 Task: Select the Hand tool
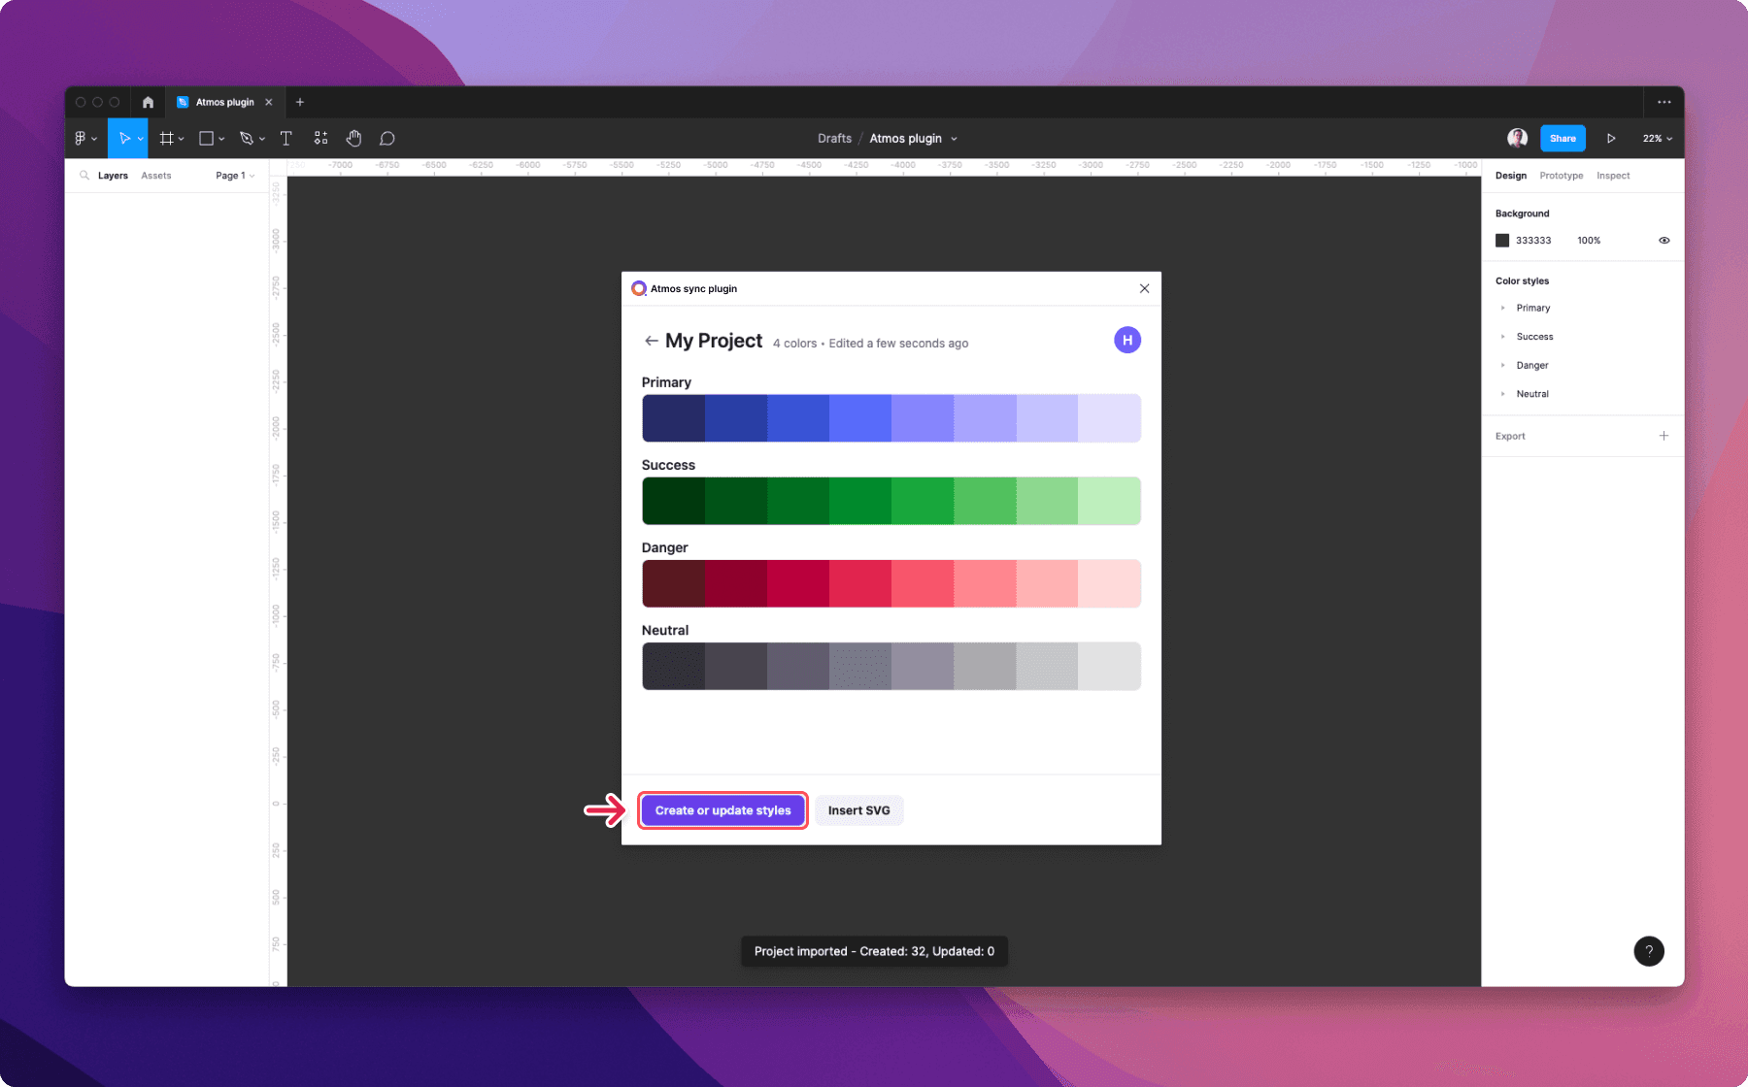click(353, 138)
